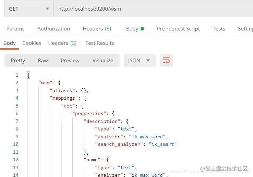Open the Settings tab
Image resolution: width=253 pixels, height=177 pixels.
coord(245,29)
